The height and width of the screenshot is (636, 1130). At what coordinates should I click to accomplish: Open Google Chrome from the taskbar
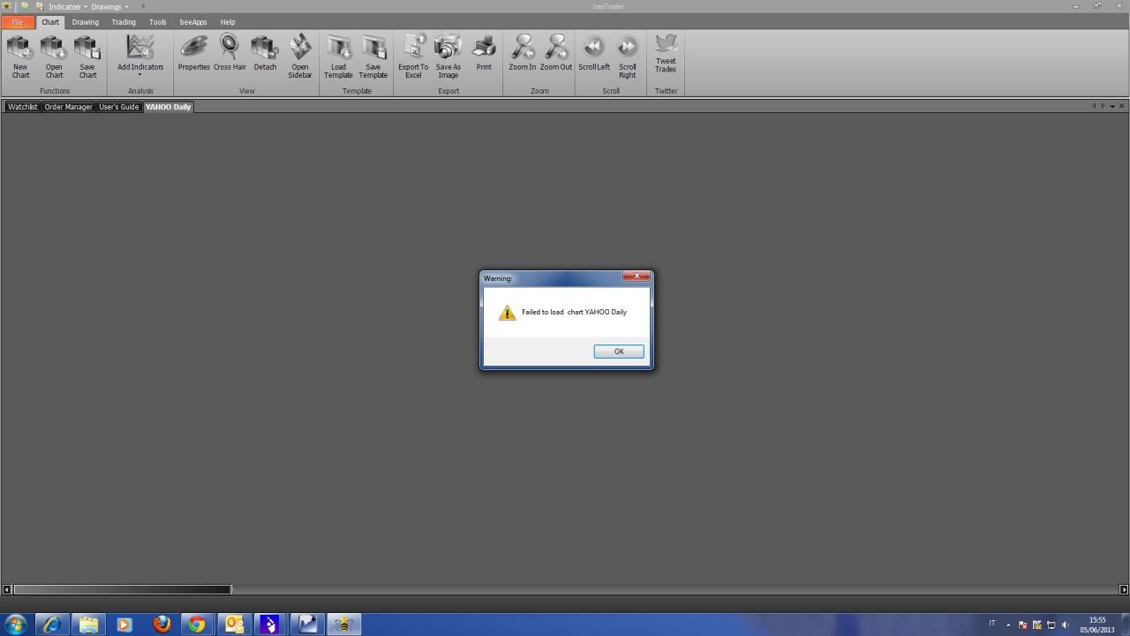(197, 625)
